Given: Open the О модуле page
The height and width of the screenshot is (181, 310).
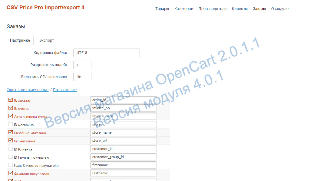Looking at the screenshot, I should (280, 9).
